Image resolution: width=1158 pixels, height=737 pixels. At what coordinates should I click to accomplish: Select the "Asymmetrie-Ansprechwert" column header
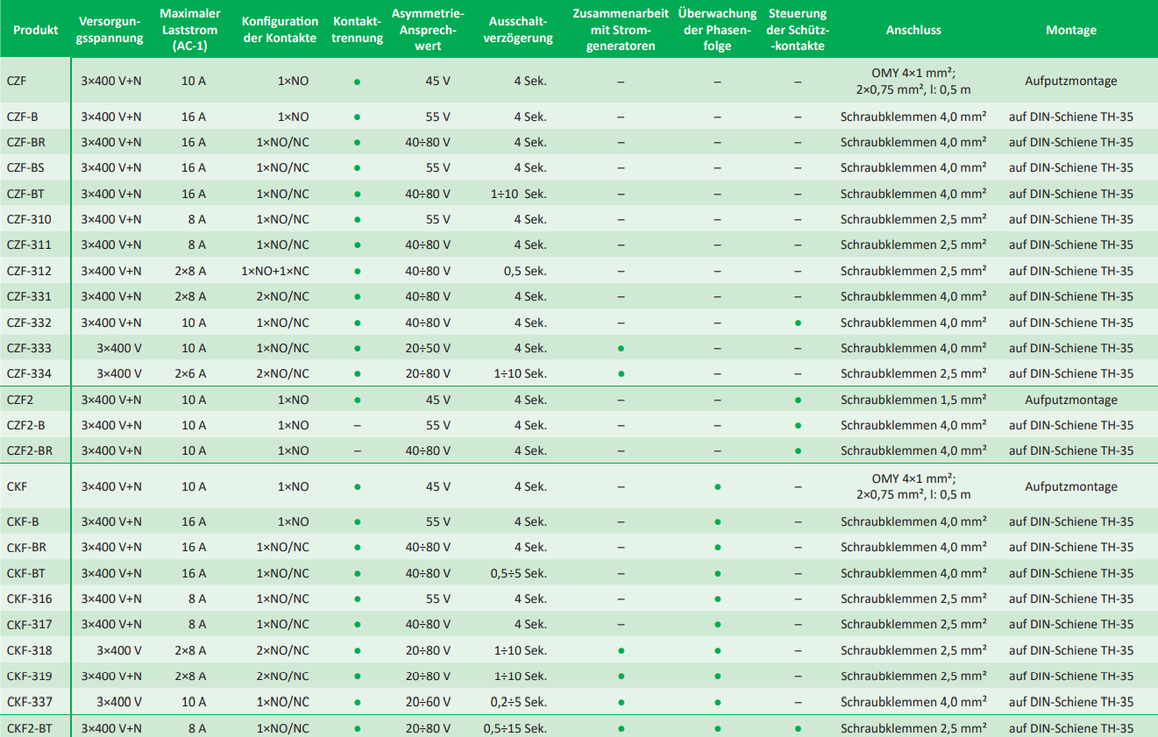[428, 30]
